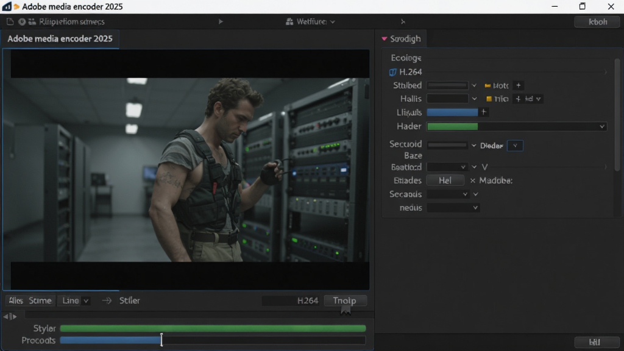The width and height of the screenshot is (624, 351).
Task: Open the Secaods combo box
Action: 448,194
